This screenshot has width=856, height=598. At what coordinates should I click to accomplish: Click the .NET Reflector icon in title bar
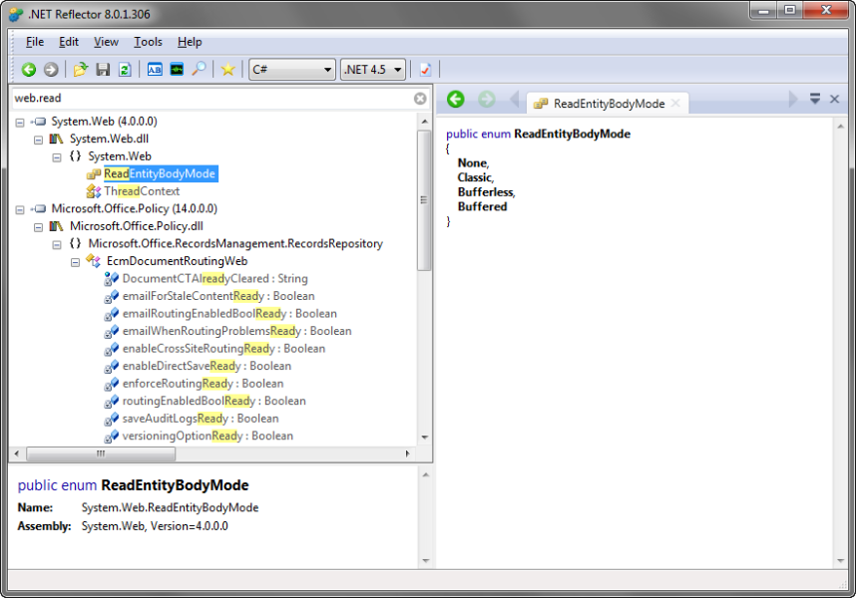coord(16,14)
